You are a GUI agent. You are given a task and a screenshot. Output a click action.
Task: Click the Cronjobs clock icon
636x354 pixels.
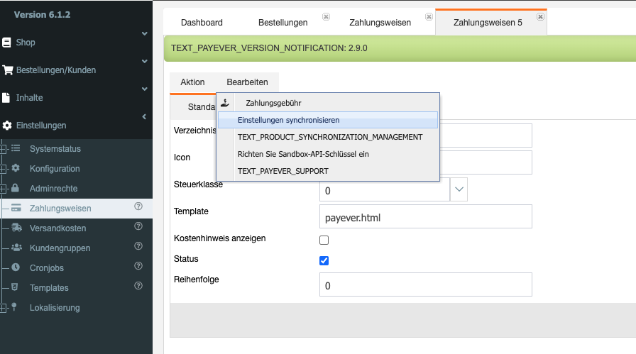coord(16,267)
